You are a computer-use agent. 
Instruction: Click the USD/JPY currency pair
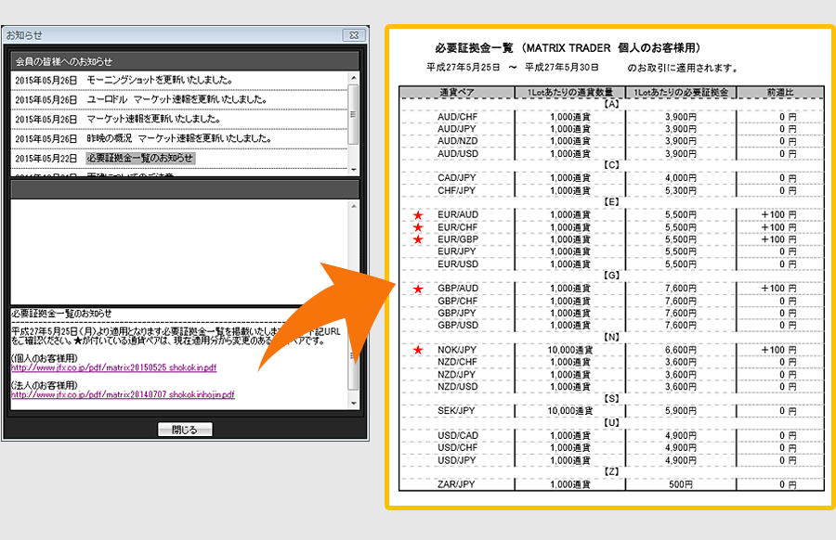[457, 460]
